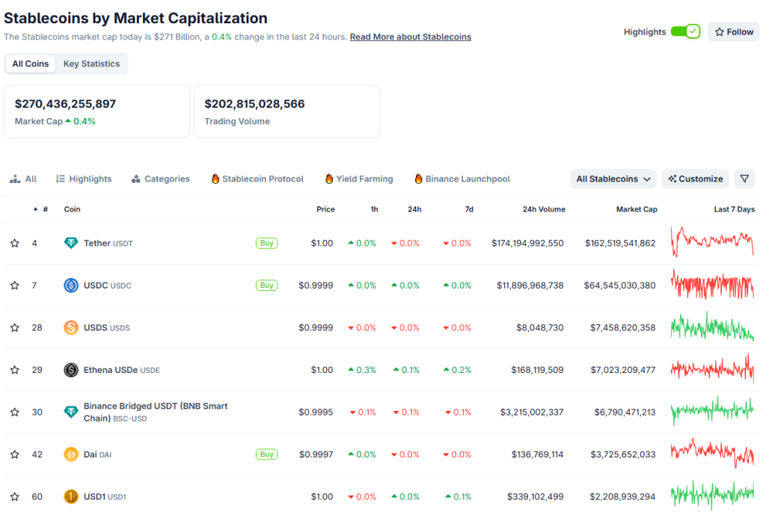The image size is (766, 515).
Task: Open the USDC 7-day sparkline chart
Action: point(712,284)
